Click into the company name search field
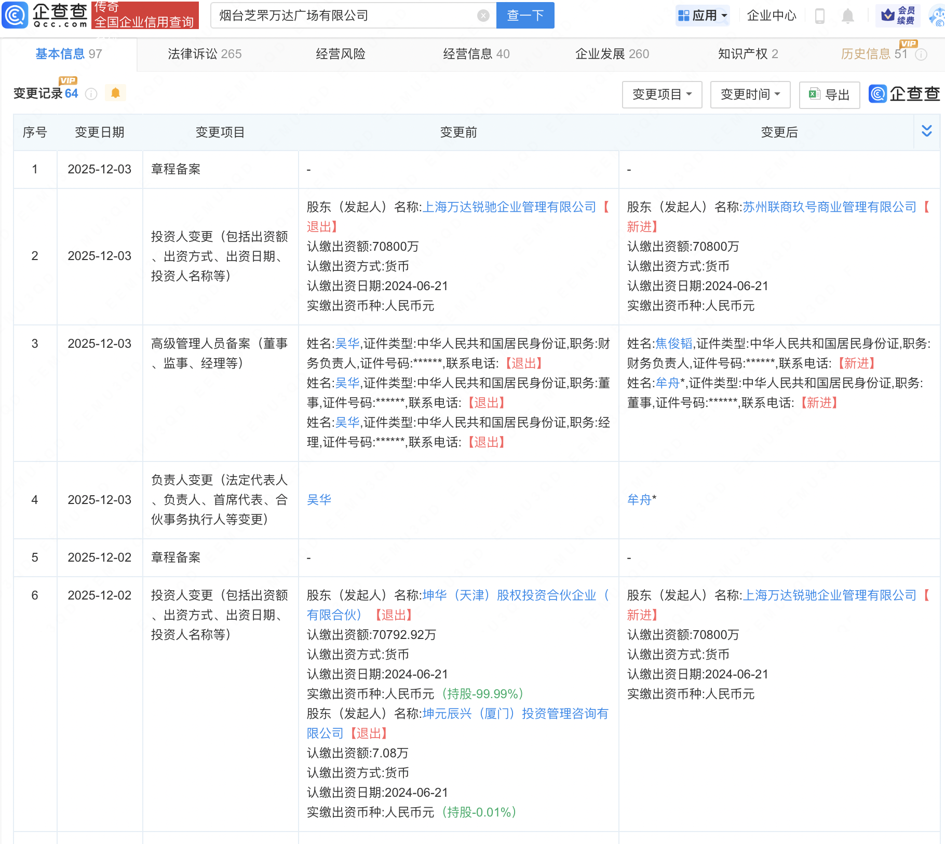 (343, 16)
